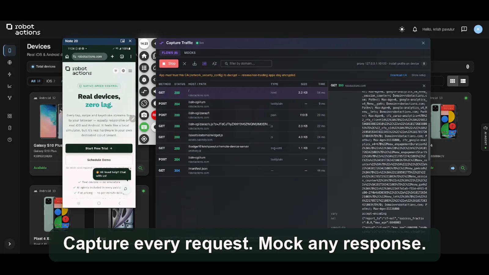The image size is (489, 275).
Task: Clear captured flows with the X icon
Action: (x=184, y=64)
